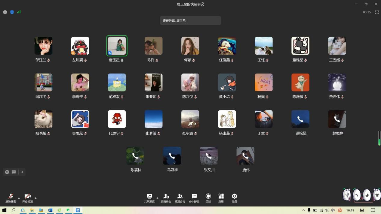Toggle the Windows taskbar volume icon
Screen dimensions: 381x214
(327, 210)
